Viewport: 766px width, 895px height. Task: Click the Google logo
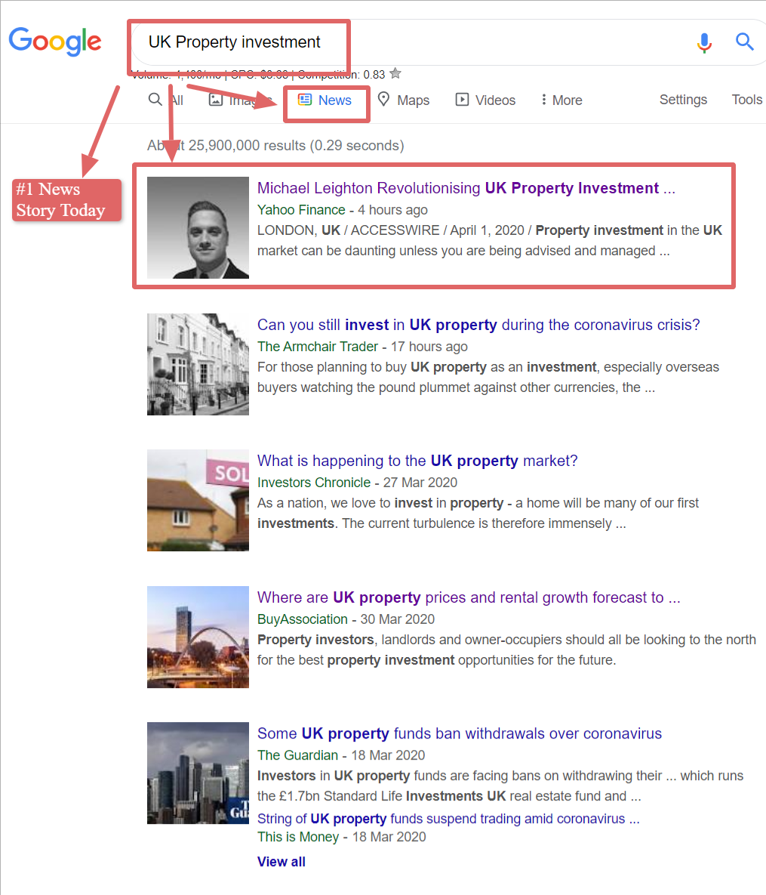[x=54, y=42]
